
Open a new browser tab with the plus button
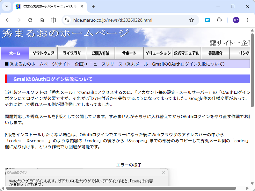pos(93,6)
